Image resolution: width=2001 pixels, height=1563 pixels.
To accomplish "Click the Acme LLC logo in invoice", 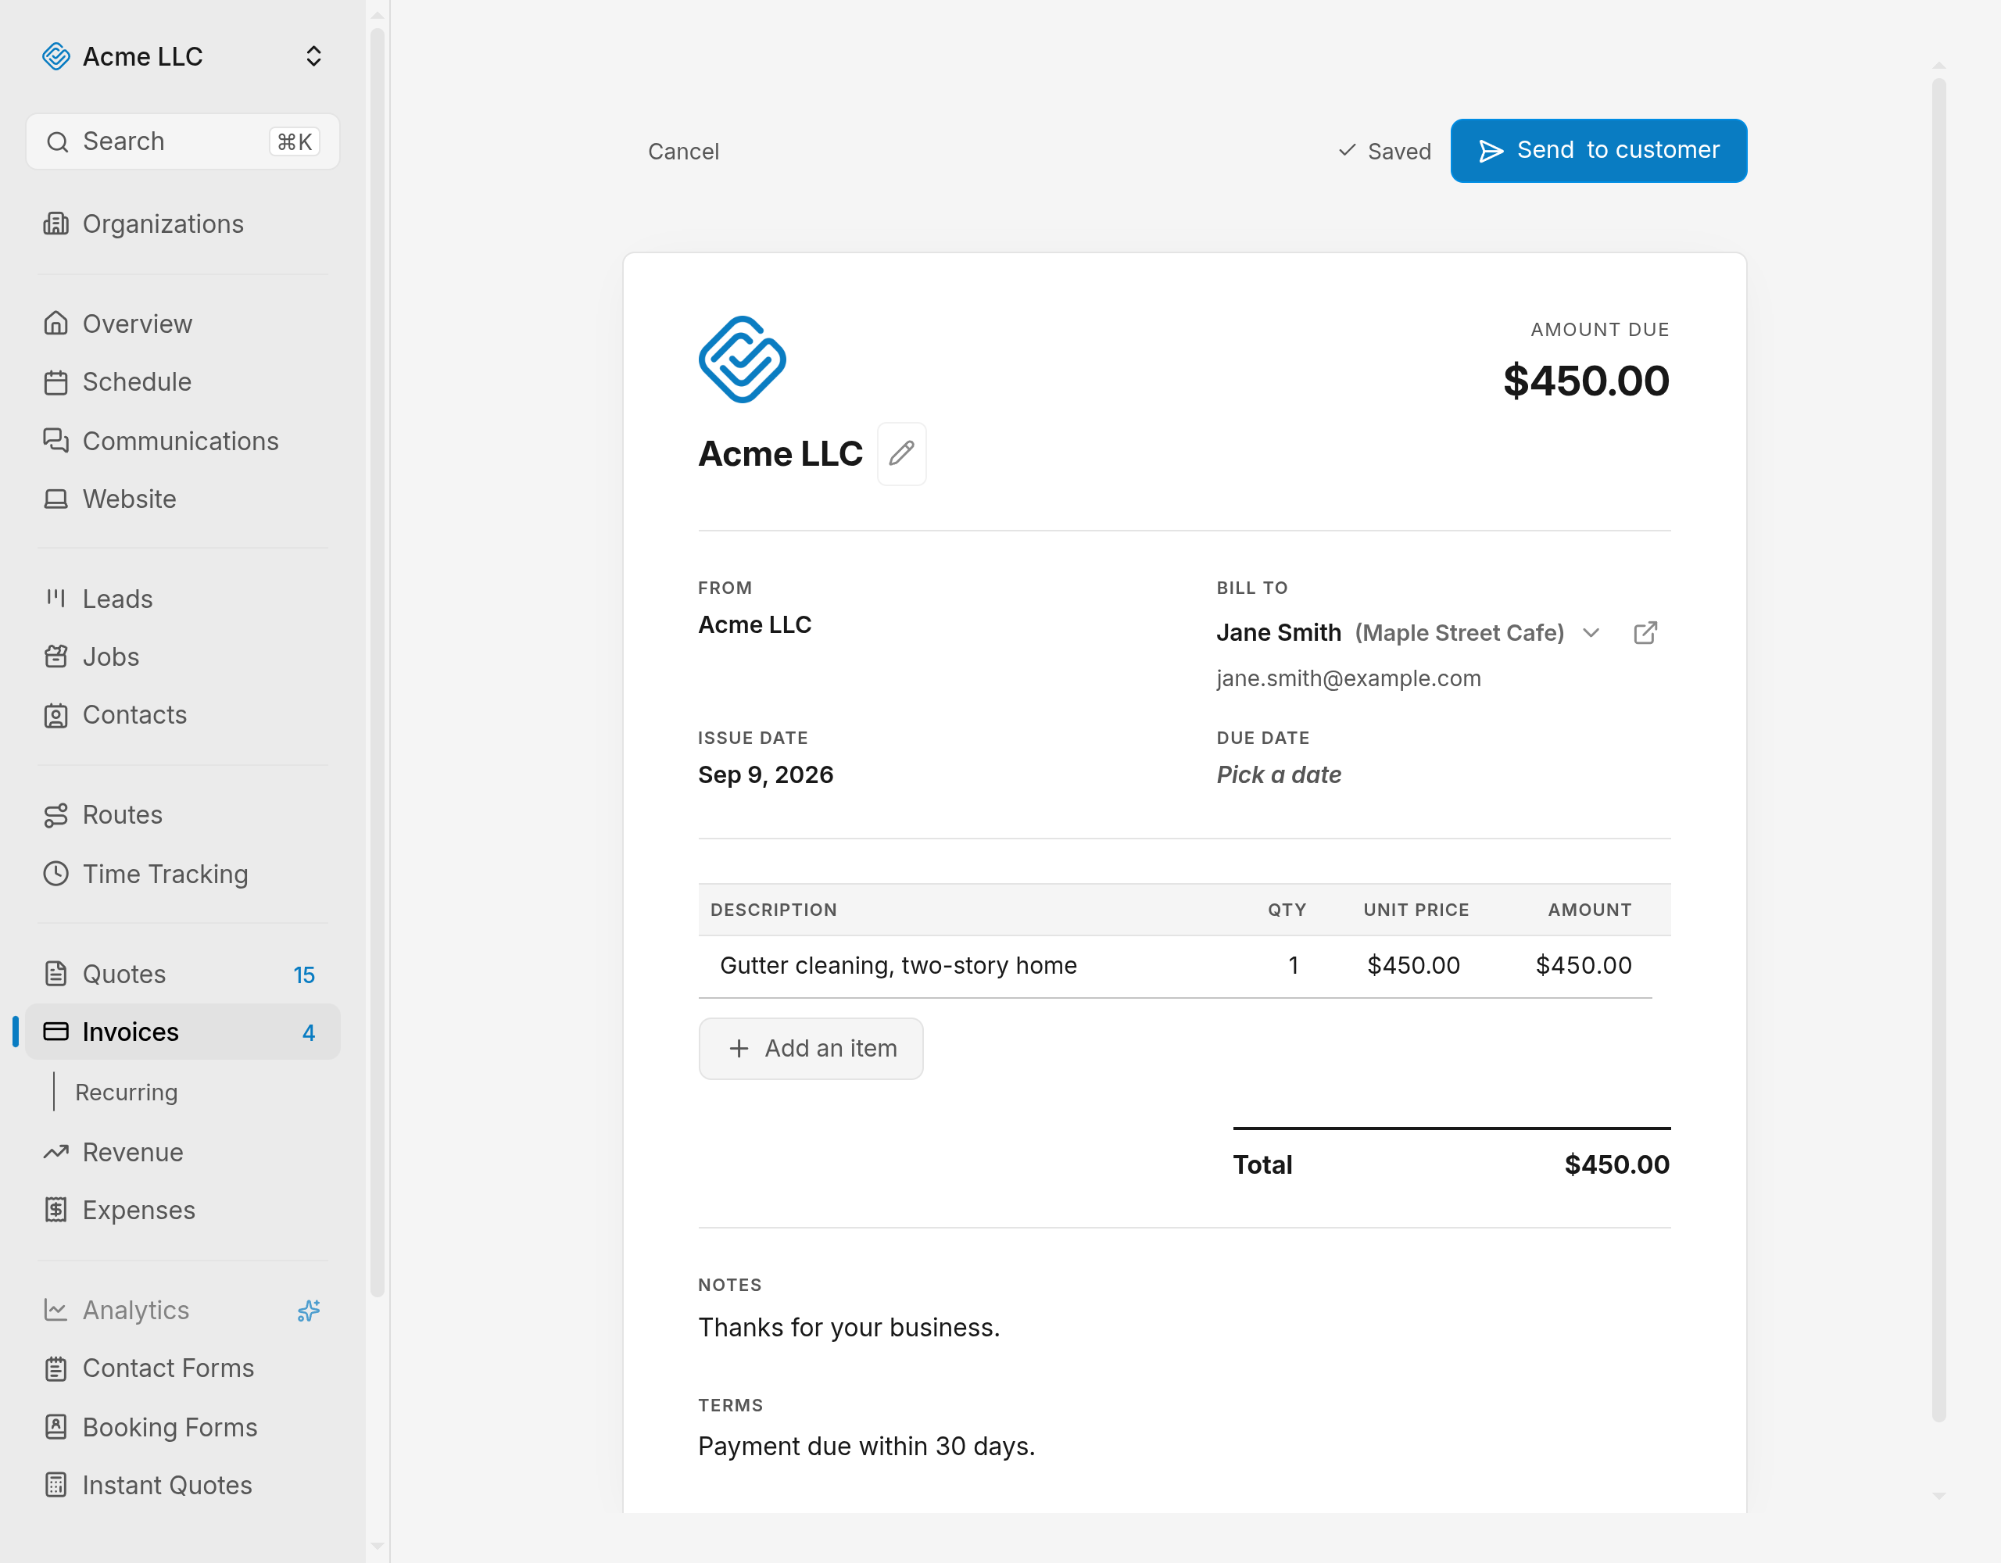I will pyautogui.click(x=742, y=360).
